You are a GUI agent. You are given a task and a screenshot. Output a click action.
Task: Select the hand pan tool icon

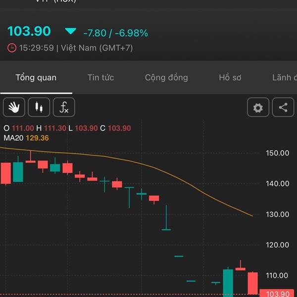pos(14,107)
